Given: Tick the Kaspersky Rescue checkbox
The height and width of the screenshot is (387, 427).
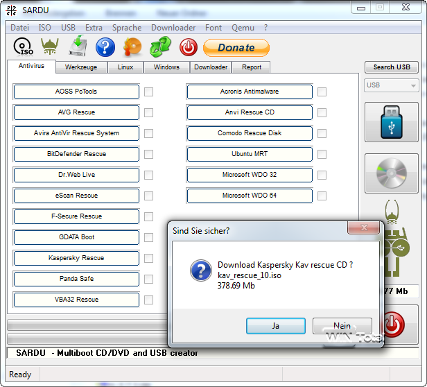Looking at the screenshot, I should [148, 258].
